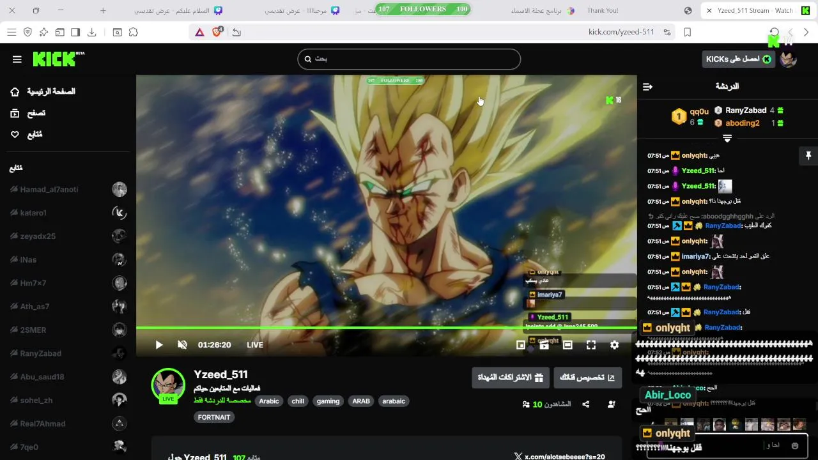Open 2SMER followed channel
Screen dimensions: 818x460
click(68, 330)
